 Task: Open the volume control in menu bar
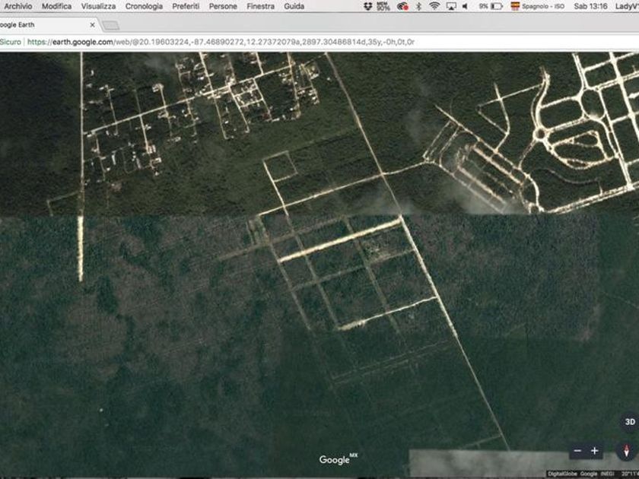(x=465, y=6)
